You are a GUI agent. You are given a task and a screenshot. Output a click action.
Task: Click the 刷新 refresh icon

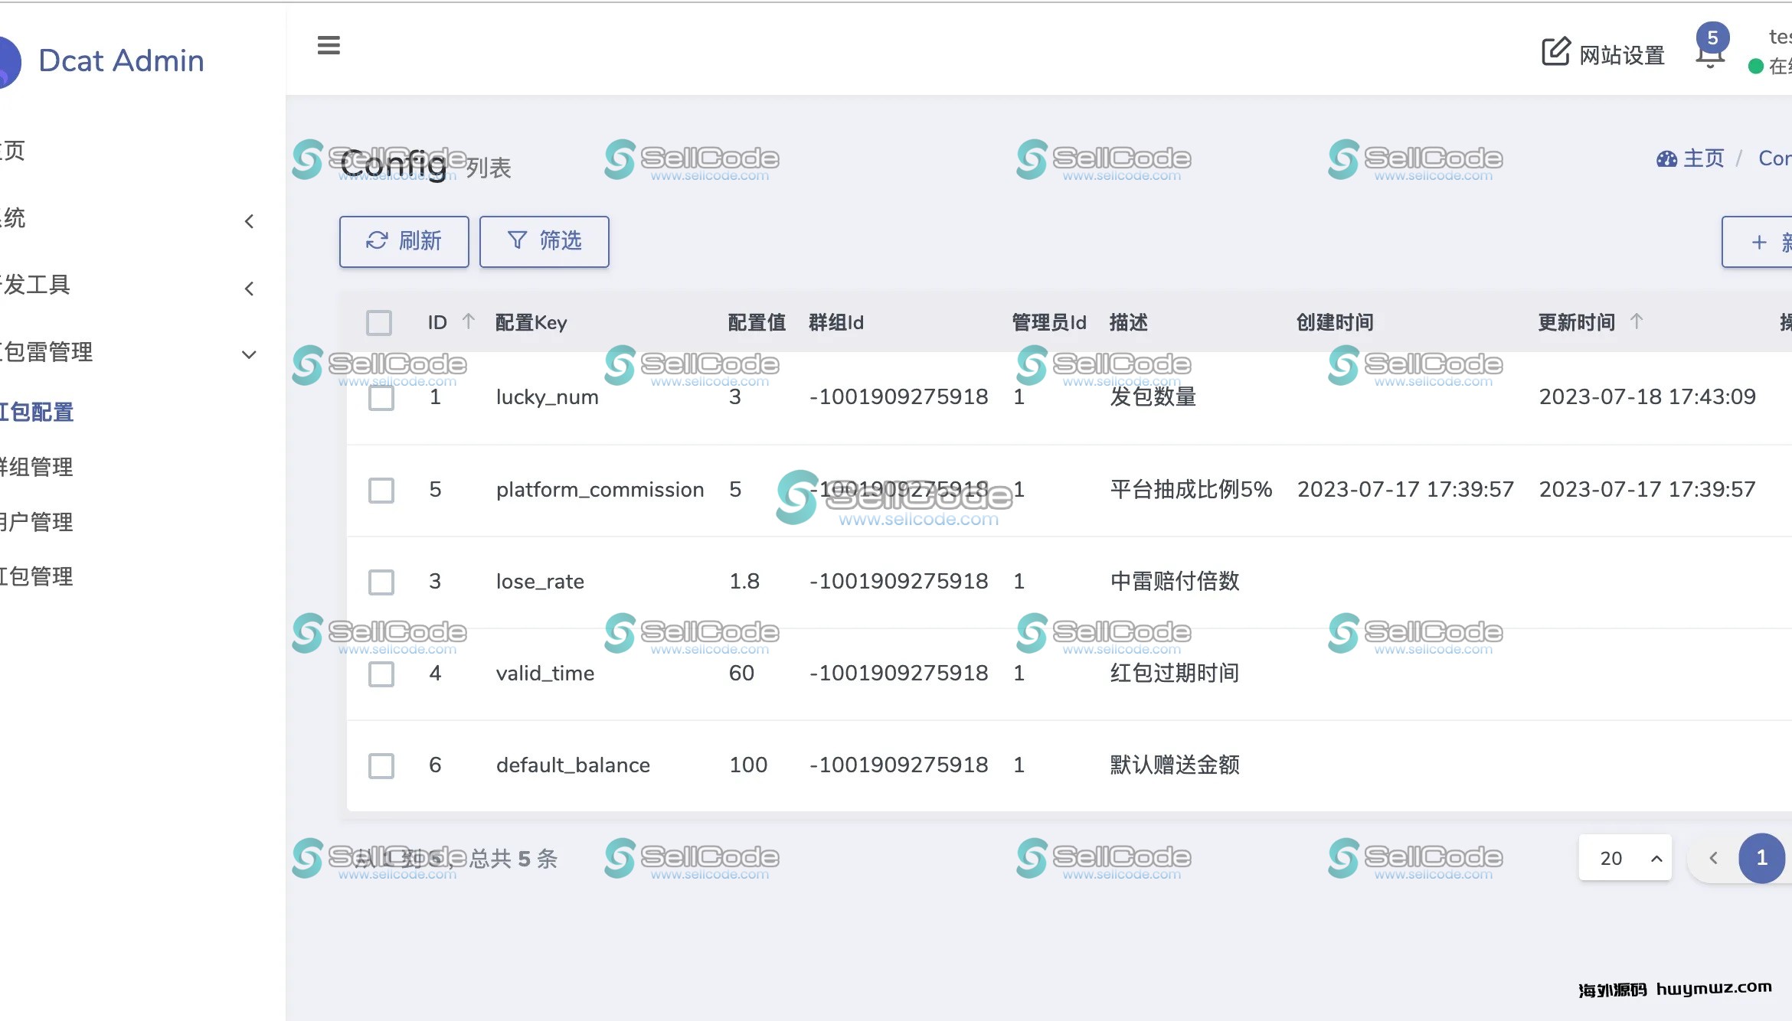point(375,241)
